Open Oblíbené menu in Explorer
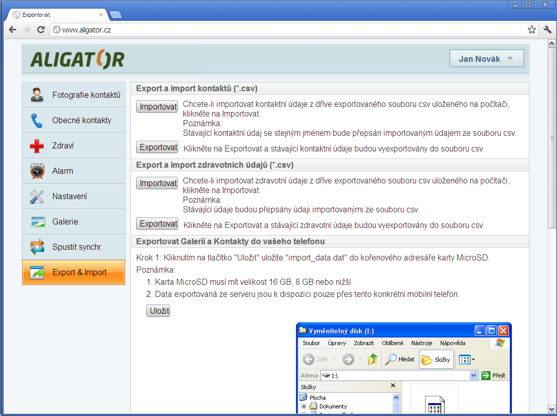557x416 pixels. [x=392, y=343]
